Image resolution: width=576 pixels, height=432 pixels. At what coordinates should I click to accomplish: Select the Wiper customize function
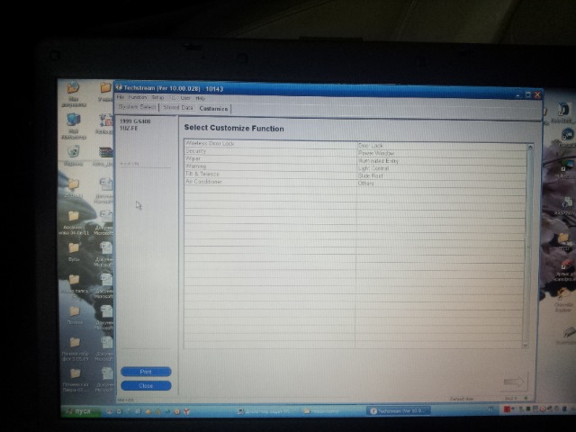[x=270, y=158]
